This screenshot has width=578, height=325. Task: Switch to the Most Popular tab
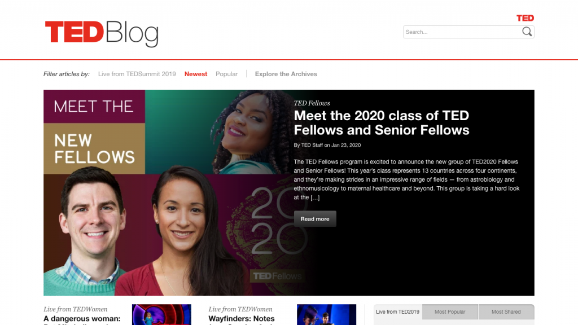[450, 311]
